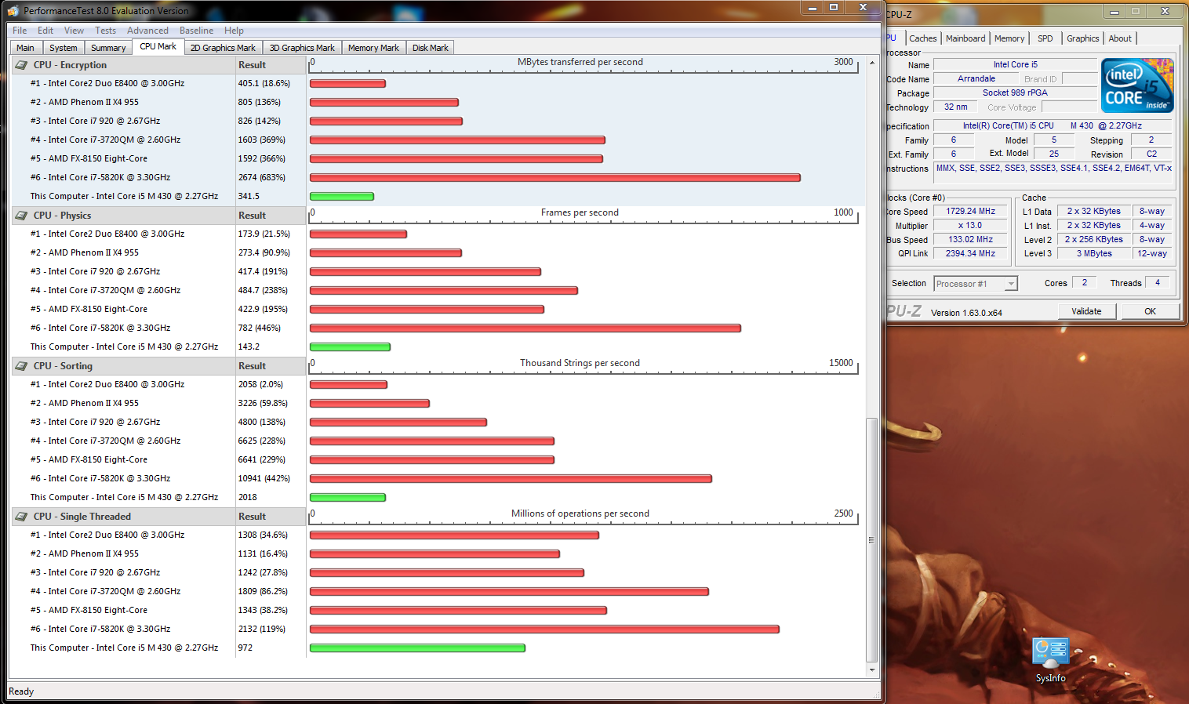Select Encryption row #1 Intel Core2 Duo E8400
Image resolution: width=1189 pixels, height=704 pixels.
[x=158, y=83]
